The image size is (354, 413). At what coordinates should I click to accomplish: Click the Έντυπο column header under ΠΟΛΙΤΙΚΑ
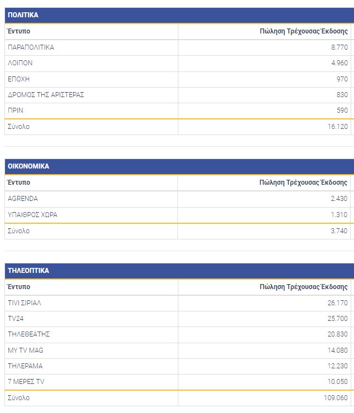click(18, 32)
